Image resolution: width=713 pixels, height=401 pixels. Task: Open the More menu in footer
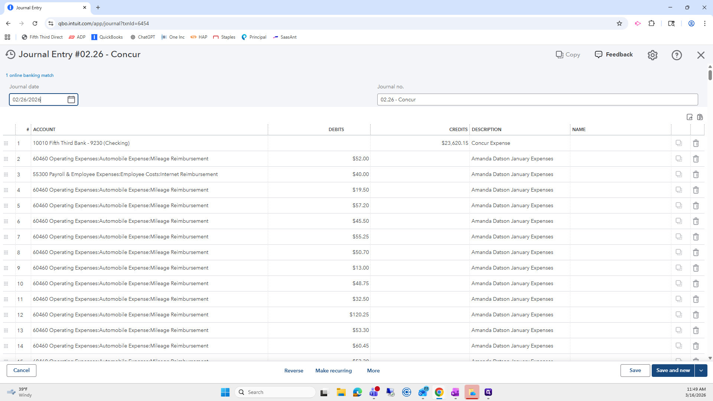point(373,371)
